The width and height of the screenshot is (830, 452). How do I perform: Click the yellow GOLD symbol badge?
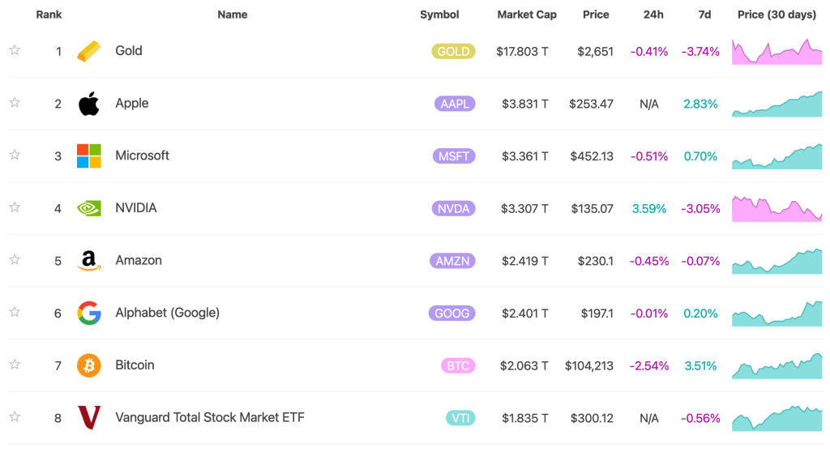(453, 51)
